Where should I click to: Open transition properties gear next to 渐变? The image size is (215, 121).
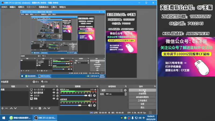coord(125,90)
